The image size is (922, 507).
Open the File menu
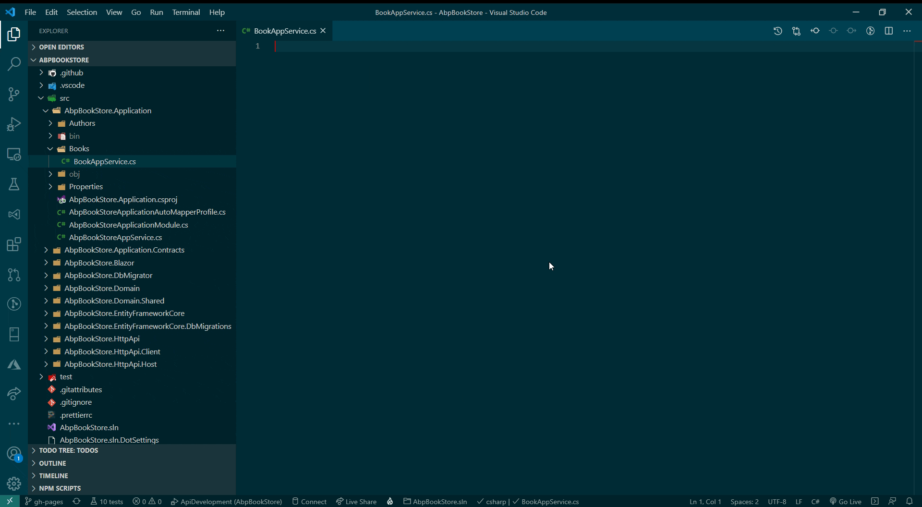[30, 12]
